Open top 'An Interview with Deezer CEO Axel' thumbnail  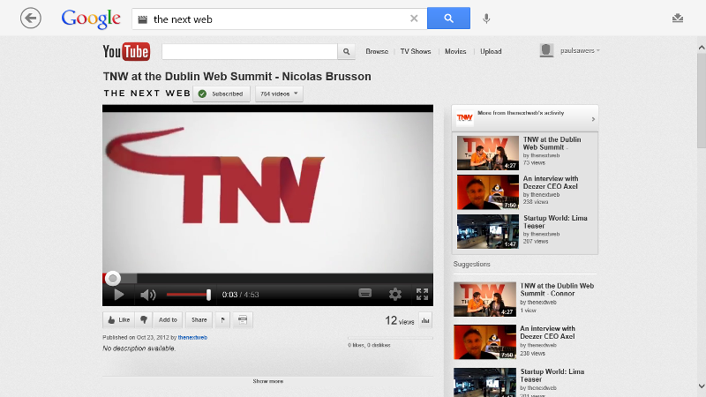(488, 192)
